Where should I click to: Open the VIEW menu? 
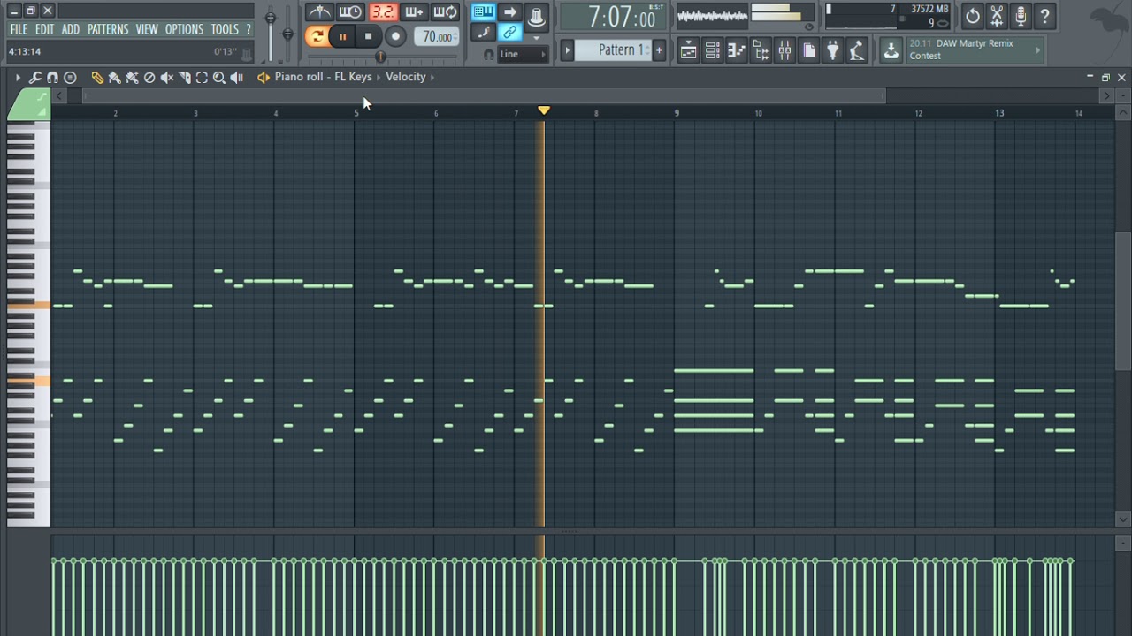click(147, 29)
